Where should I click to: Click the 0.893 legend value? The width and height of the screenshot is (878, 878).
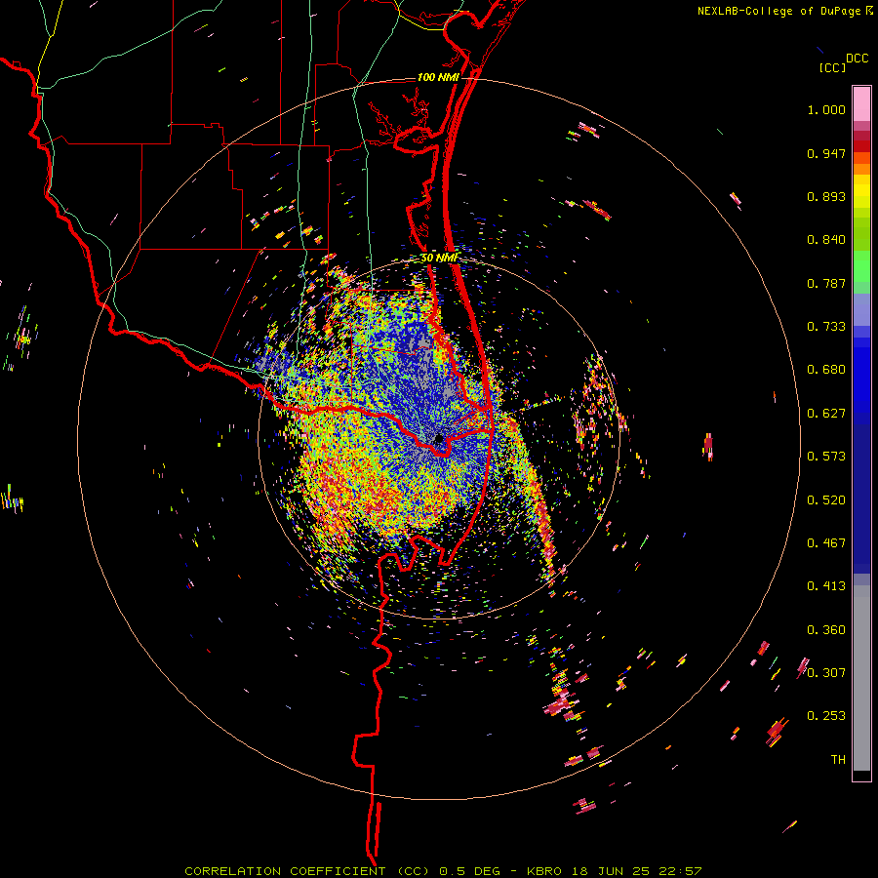tap(826, 196)
